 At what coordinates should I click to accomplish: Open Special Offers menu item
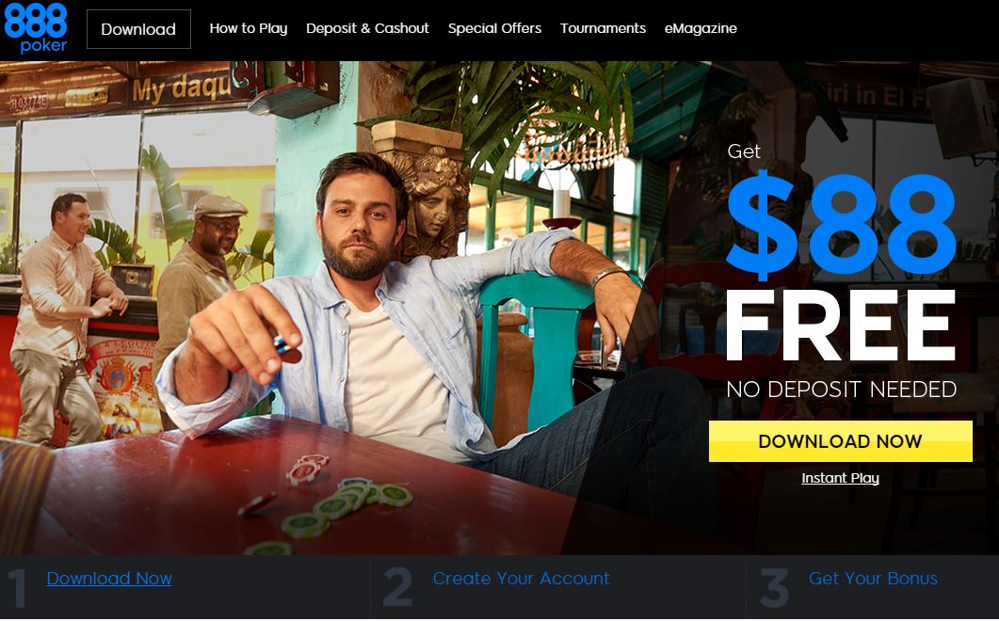[x=494, y=28]
